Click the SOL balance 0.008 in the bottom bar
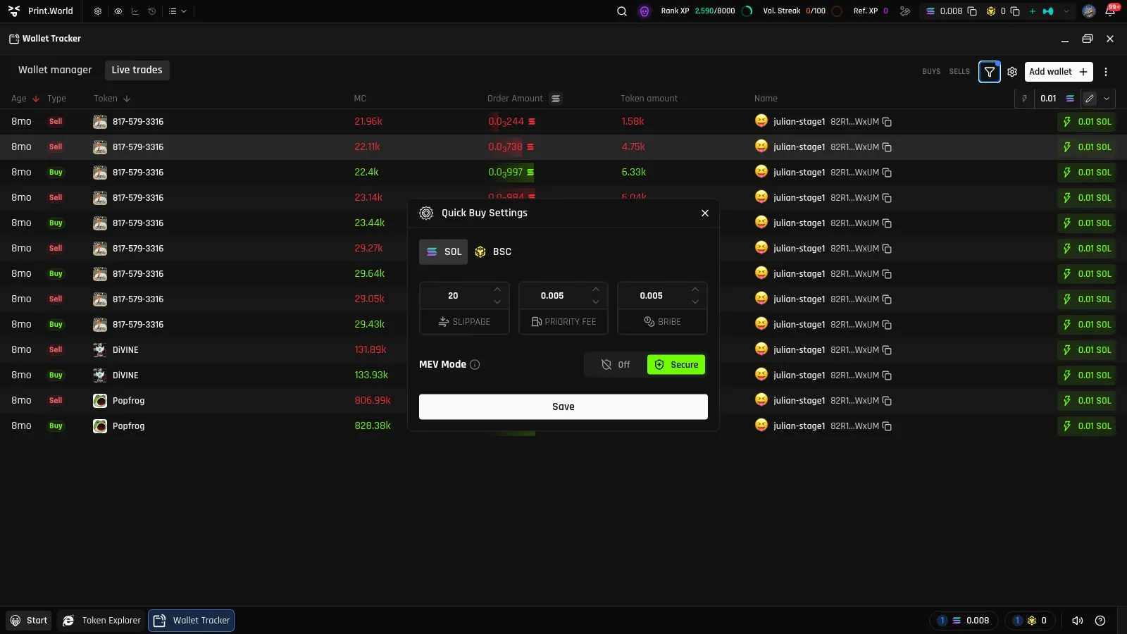Screen dimensions: 1127x634 click(963, 621)
